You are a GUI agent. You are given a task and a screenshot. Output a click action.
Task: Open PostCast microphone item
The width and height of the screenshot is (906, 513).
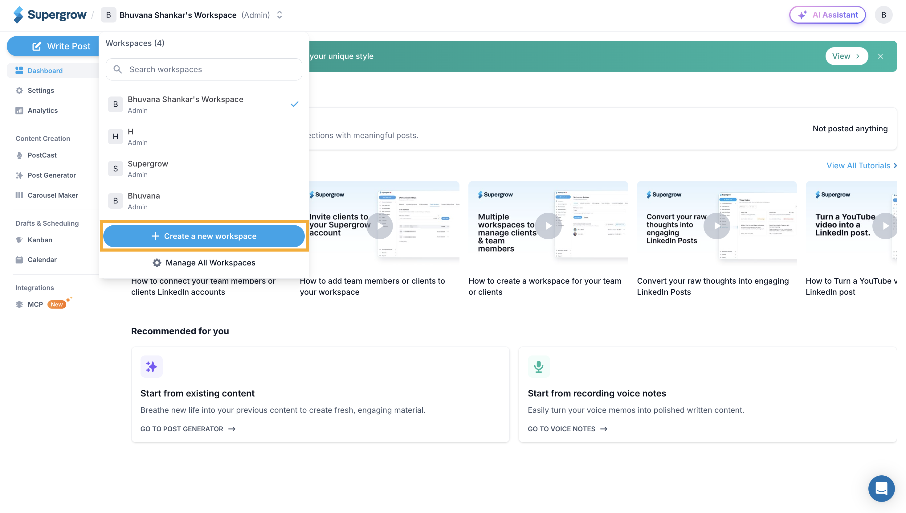point(36,155)
